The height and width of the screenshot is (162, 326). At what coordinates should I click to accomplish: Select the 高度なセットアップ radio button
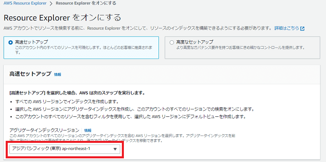click(x=172, y=42)
